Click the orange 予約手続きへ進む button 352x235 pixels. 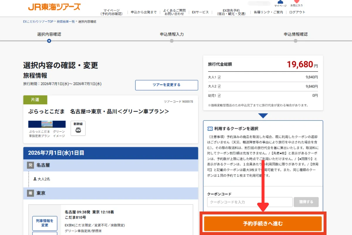263,224
